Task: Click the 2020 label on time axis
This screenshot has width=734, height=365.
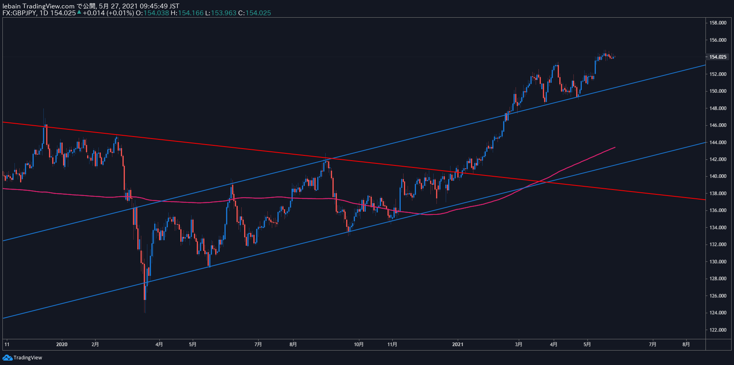Action: (x=62, y=345)
